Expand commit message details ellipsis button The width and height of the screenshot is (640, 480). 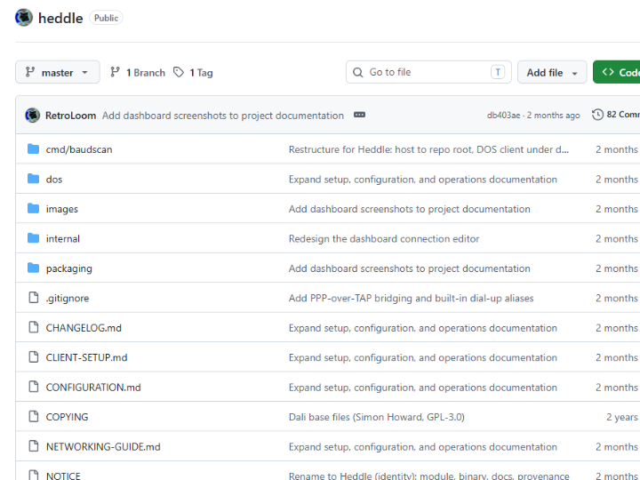(359, 115)
